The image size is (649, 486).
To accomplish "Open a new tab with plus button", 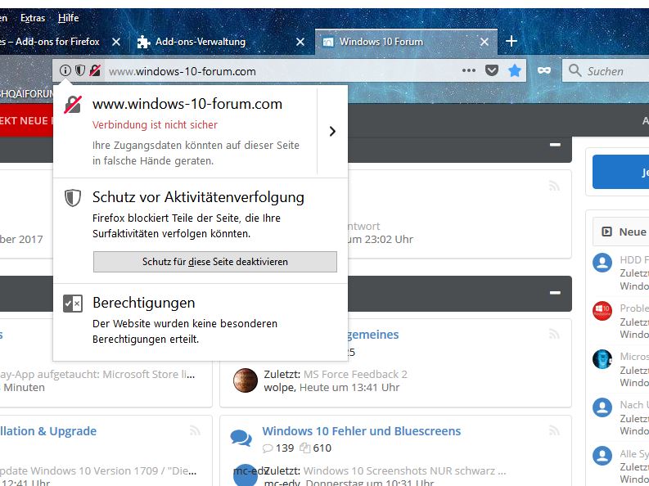I will pos(512,41).
